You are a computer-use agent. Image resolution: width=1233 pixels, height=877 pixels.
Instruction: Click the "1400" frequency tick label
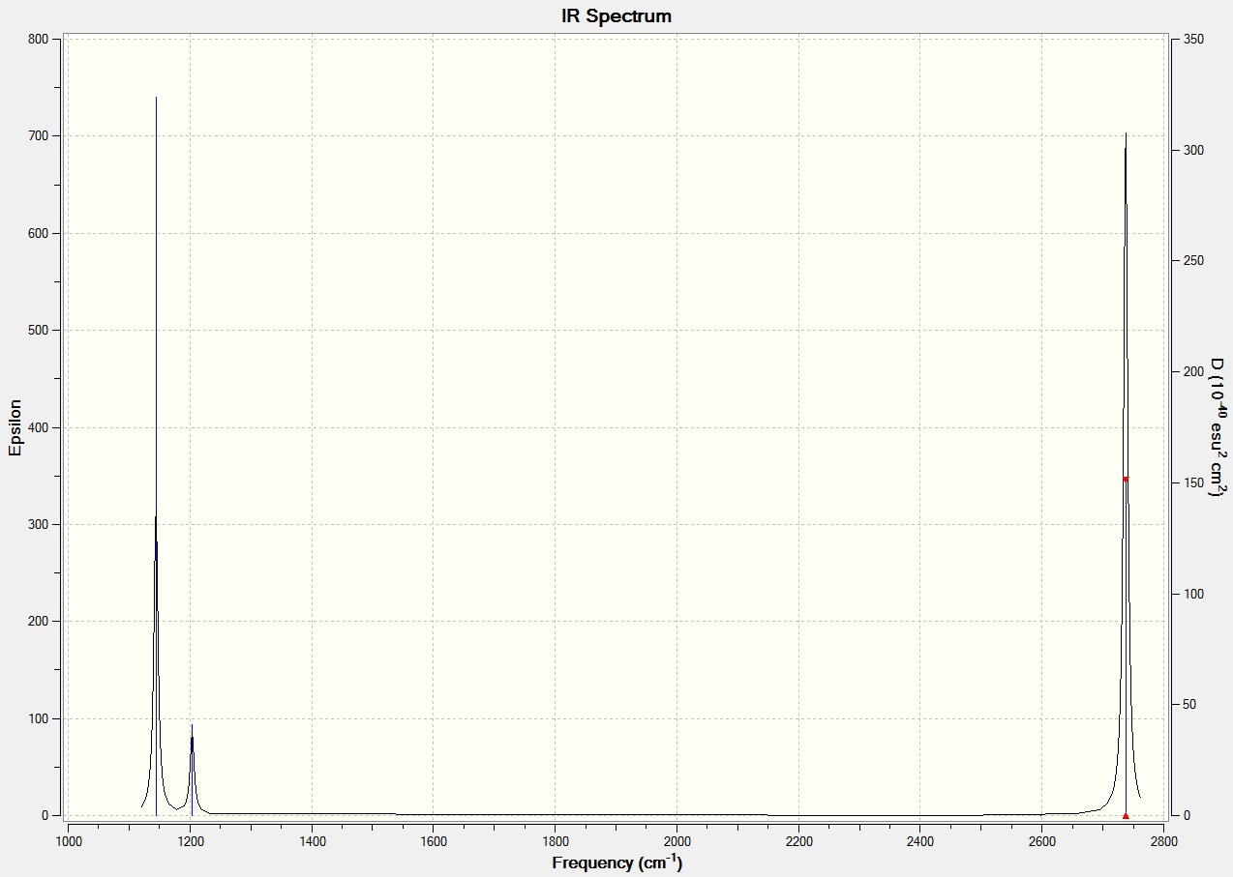312,841
